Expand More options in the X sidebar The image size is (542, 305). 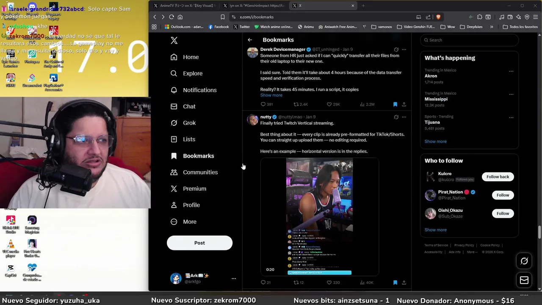(x=183, y=222)
